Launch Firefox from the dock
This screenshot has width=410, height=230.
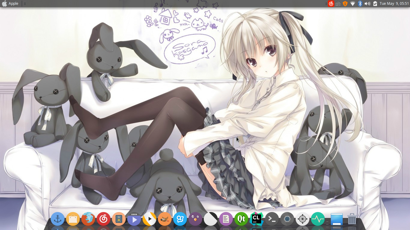click(88, 219)
